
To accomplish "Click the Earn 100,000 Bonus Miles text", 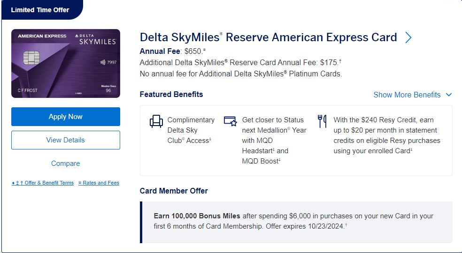I will 197,216.
